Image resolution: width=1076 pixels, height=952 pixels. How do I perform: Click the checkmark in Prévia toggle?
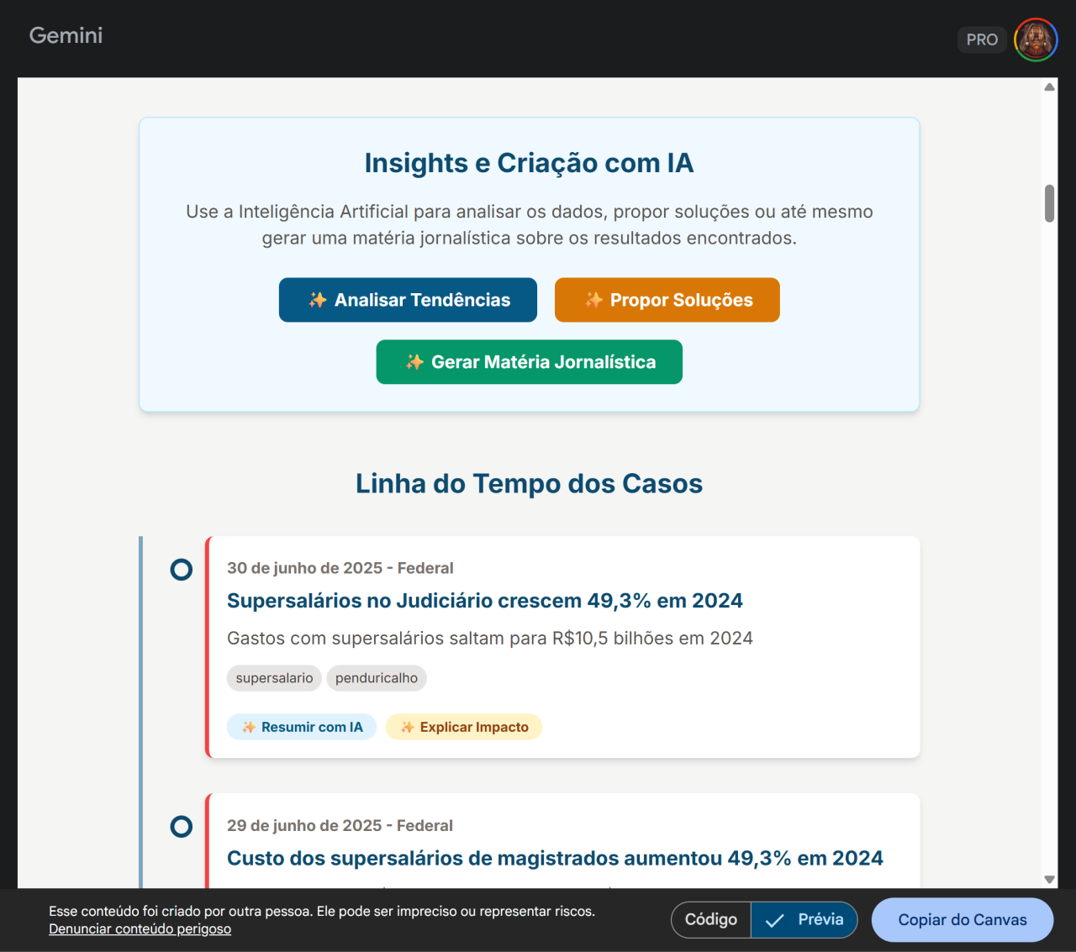[775, 920]
